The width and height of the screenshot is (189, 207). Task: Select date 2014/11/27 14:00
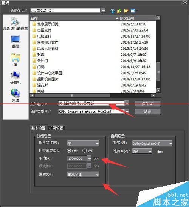[135, 36]
